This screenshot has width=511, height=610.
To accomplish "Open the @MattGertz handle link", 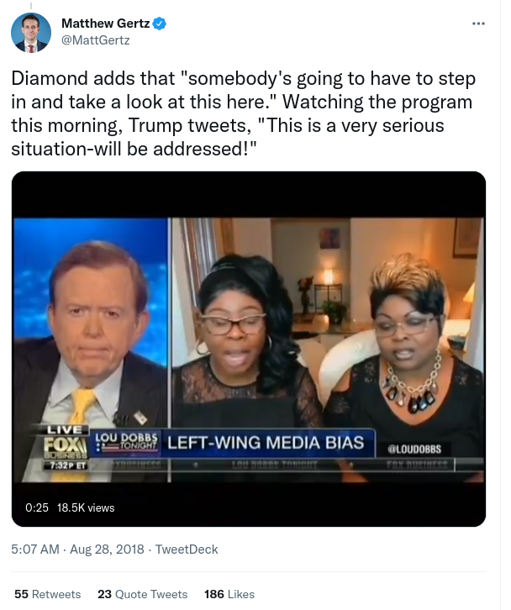I will tap(95, 40).
